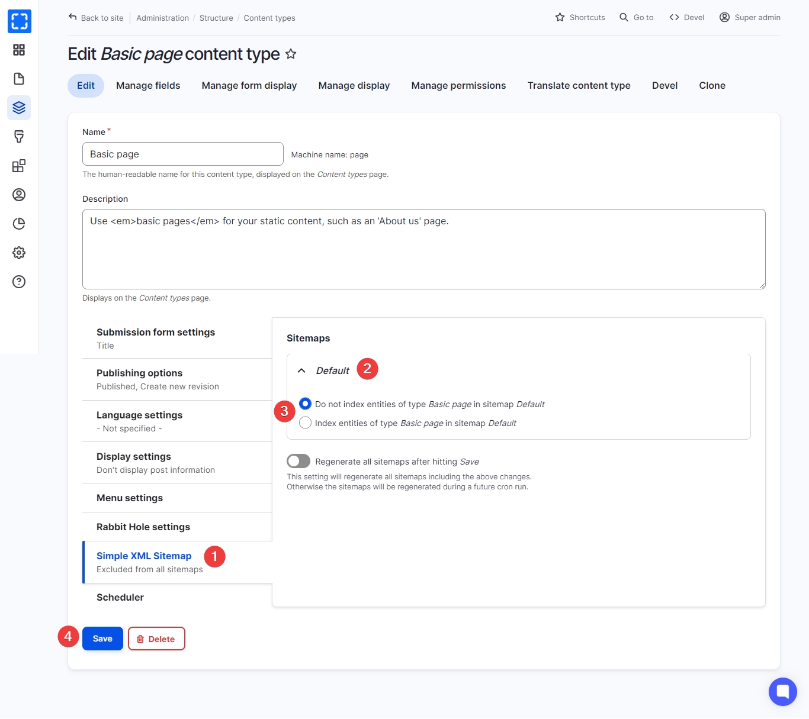Click inside the Name text field

tap(182, 154)
